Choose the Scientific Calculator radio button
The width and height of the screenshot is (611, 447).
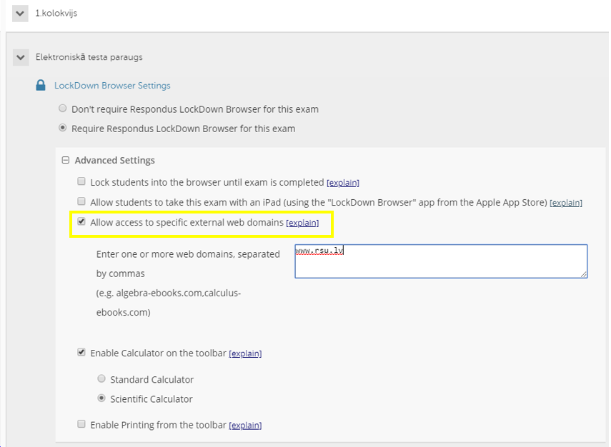(101, 398)
